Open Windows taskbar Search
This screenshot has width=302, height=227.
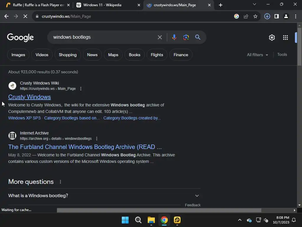click(138, 220)
